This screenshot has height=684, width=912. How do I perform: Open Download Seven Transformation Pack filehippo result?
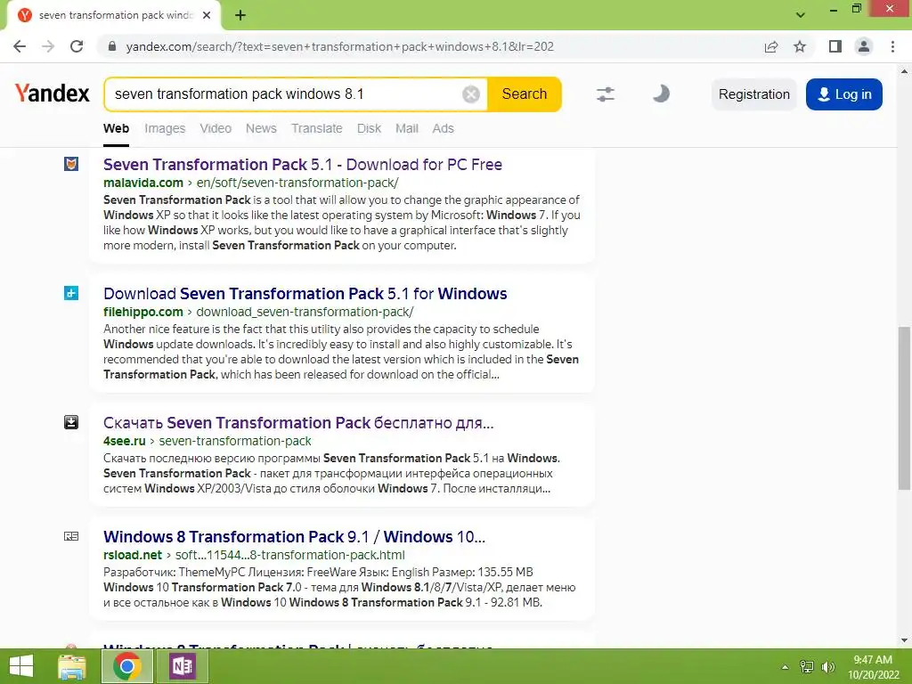tap(305, 294)
